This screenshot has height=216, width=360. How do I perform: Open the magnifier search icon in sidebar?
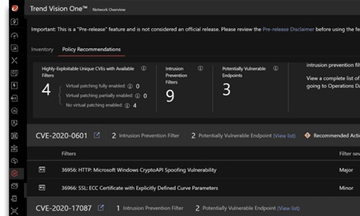pos(14,111)
